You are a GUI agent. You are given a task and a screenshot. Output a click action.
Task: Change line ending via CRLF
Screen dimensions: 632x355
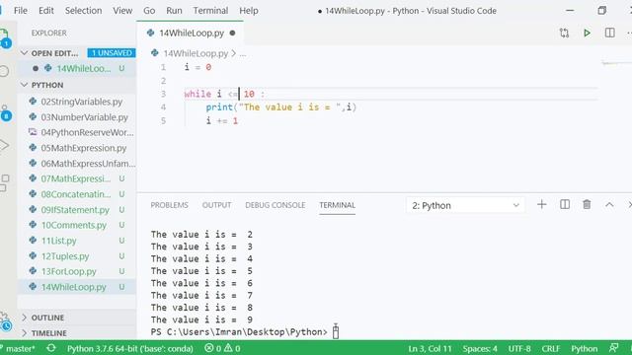click(551, 348)
